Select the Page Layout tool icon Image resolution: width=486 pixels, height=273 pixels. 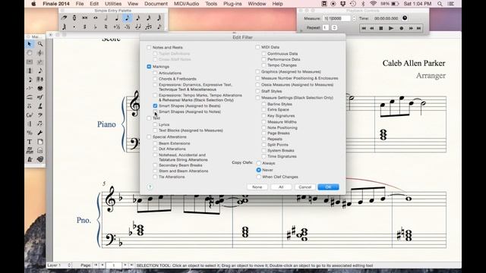[x=40, y=142]
